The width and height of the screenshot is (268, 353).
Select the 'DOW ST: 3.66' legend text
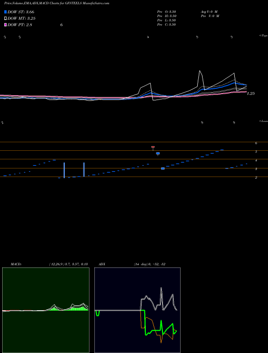[x=21, y=12]
